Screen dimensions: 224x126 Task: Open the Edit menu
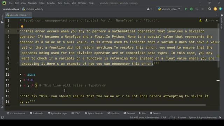point(16,3)
